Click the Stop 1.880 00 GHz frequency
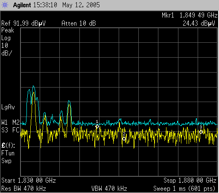Viewport: 219px width, 193px height. [190, 181]
